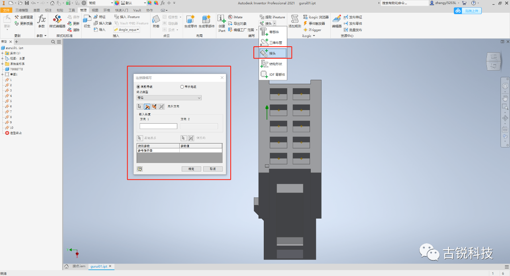Launch the 样式编辑器 style editor
Image resolution: width=510 pixels, height=276 pixels.
click(57, 21)
